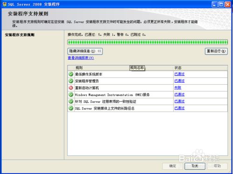This screenshot has height=174, width=233.
Task: Click the SQL Server setup title bar icon
Action: [x=5, y=4]
